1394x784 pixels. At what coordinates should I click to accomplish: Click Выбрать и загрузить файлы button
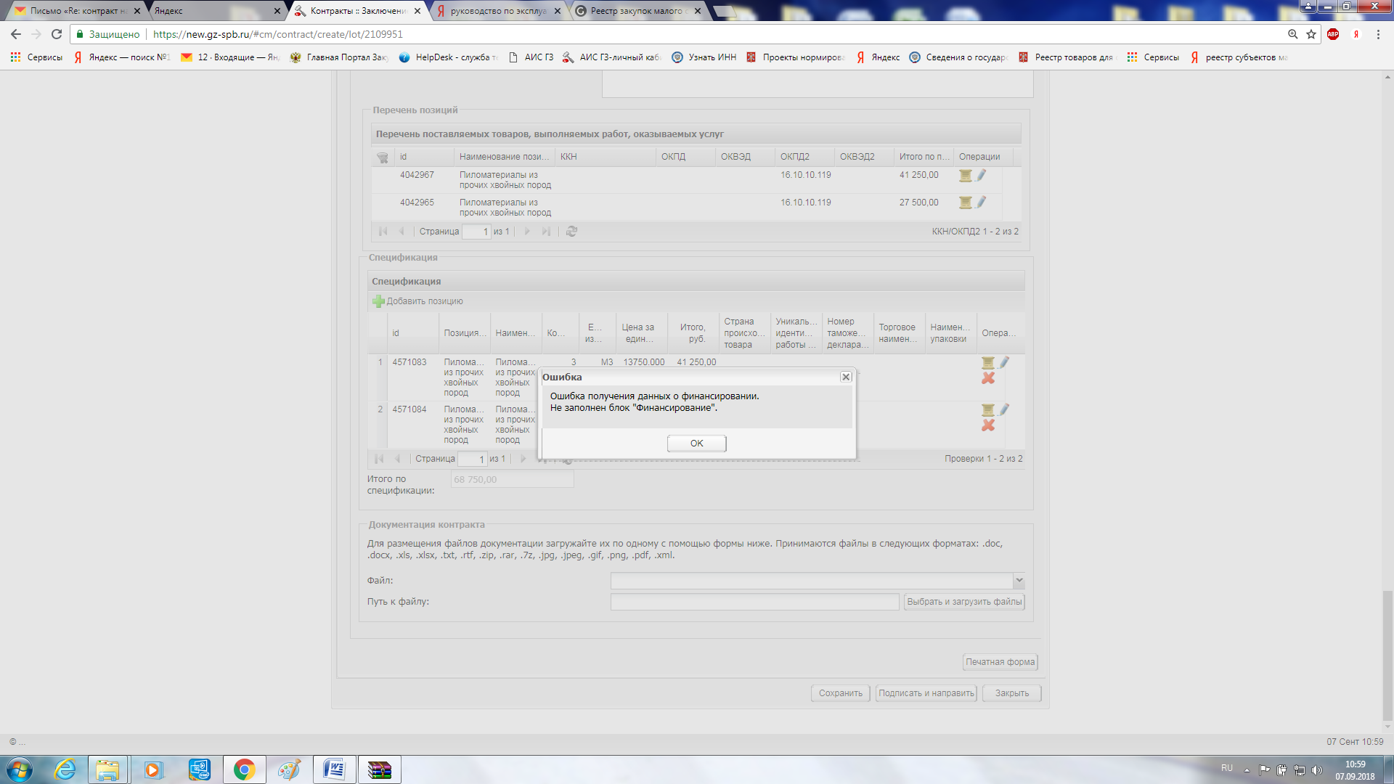(963, 602)
